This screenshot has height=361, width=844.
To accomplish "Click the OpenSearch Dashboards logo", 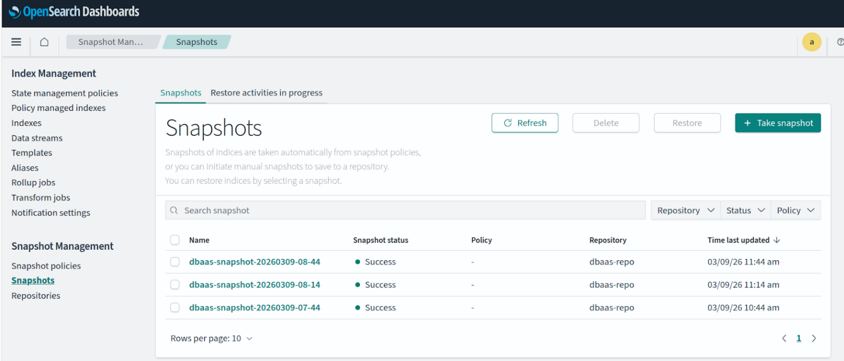I will tap(74, 11).
